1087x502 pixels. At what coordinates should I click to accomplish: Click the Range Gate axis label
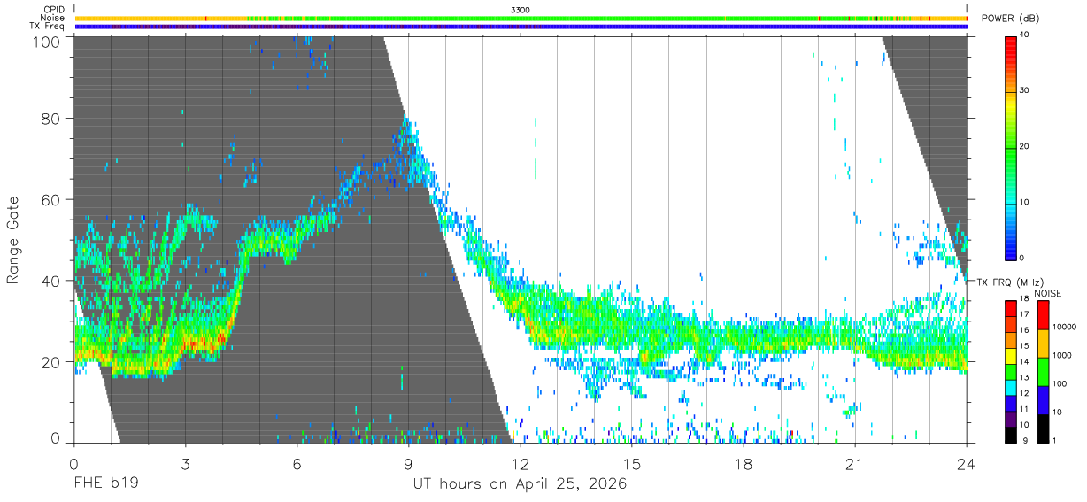pyautogui.click(x=13, y=242)
